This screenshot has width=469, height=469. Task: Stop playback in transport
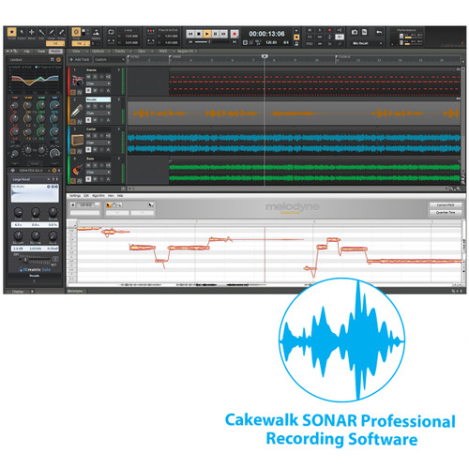199,34
